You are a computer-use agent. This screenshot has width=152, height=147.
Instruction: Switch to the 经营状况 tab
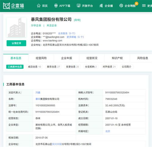tap(92, 58)
